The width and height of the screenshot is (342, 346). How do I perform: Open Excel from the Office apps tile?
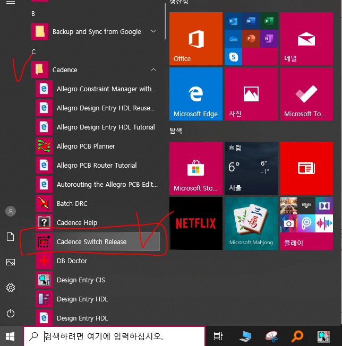(269, 21)
